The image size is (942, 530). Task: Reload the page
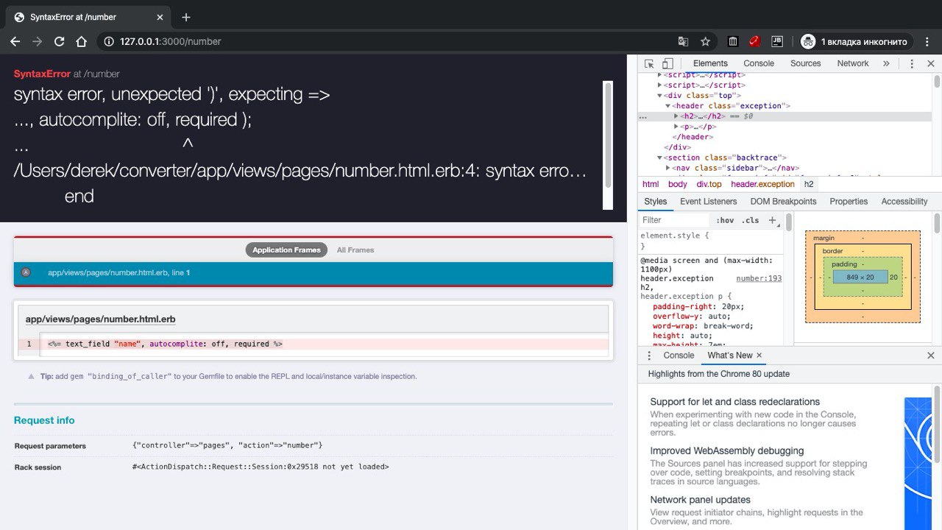59,42
